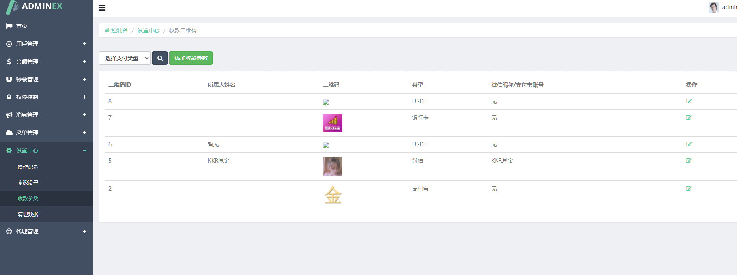
Task: Edit the QR code row with ID 8
Action: [x=688, y=101]
